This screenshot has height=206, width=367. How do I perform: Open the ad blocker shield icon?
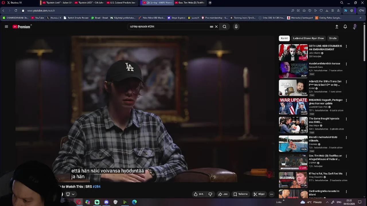click(x=310, y=11)
